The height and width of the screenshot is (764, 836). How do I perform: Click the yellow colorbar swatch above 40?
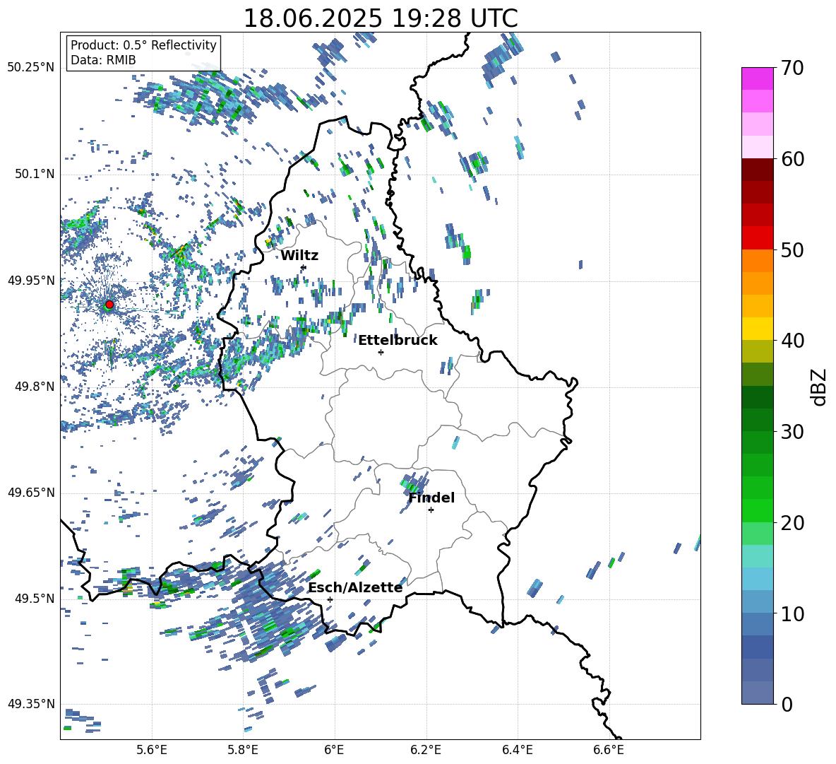(757, 329)
